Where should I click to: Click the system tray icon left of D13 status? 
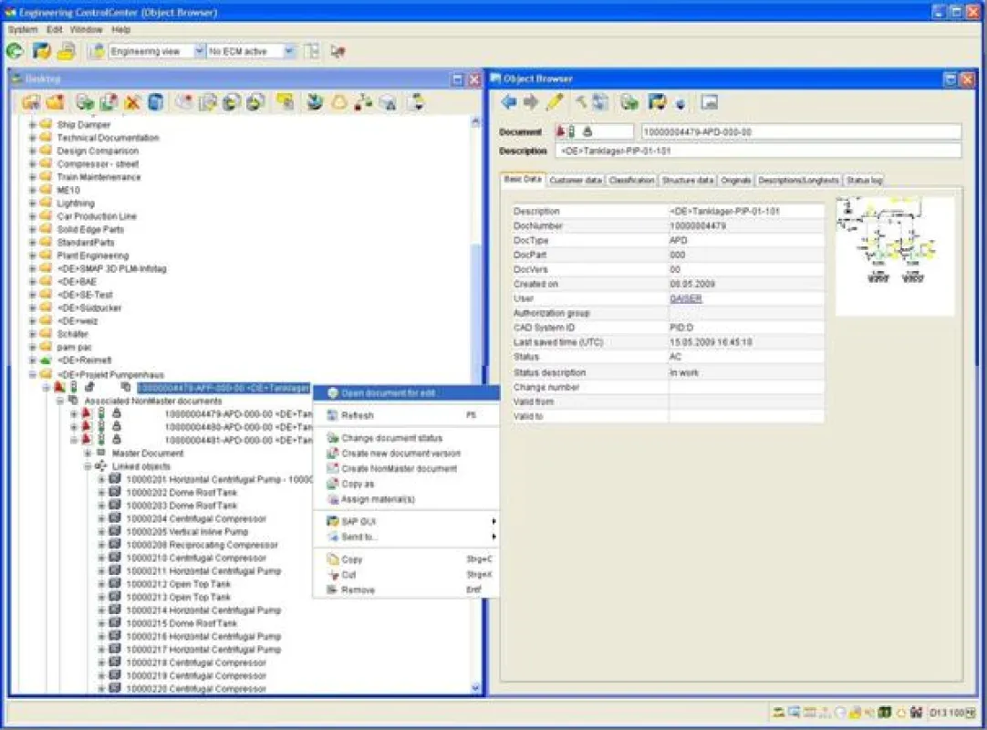(917, 713)
